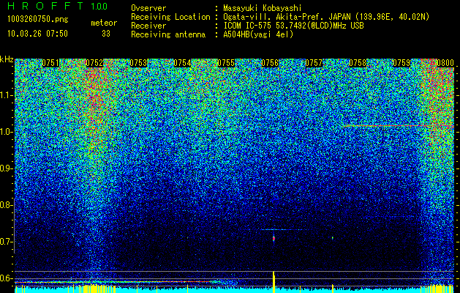Click the meteor count value 33

[x=106, y=34]
